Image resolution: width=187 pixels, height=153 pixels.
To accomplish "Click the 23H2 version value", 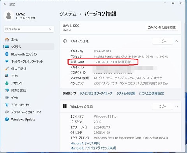I will coord(98,122).
